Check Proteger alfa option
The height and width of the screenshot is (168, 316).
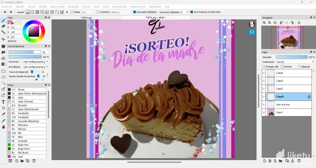(264, 67)
